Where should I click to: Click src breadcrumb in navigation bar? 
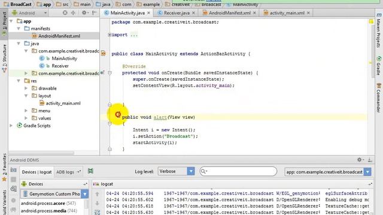point(62,4)
